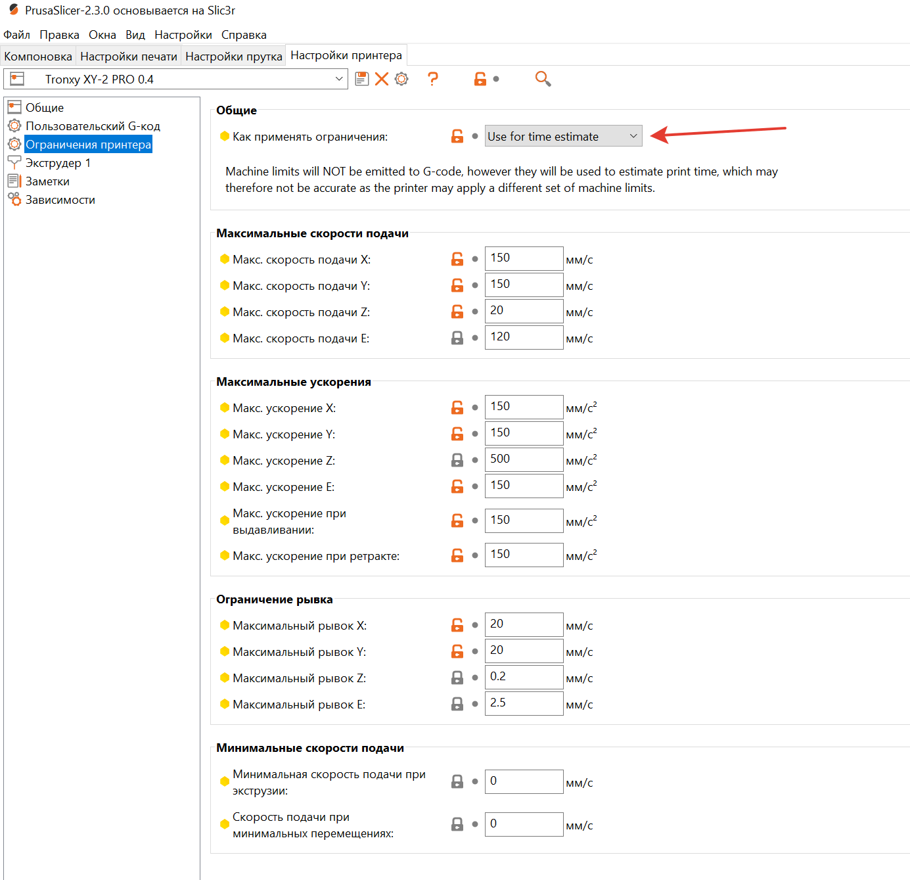Switch to the Настройки прутка tab
910x880 pixels.
[234, 57]
